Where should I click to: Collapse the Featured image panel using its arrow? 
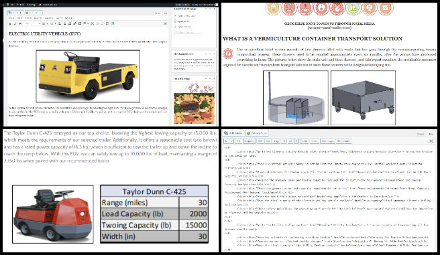[x=214, y=78]
